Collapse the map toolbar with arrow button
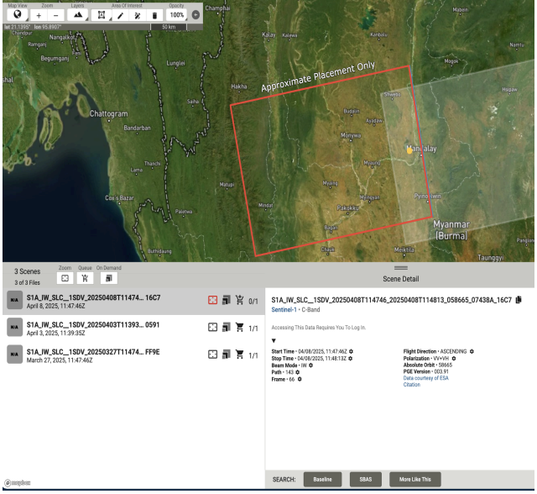This screenshot has width=537, height=494. 196,15
